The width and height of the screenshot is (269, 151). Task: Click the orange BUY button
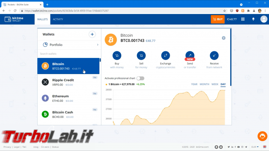pyautogui.click(x=218, y=19)
